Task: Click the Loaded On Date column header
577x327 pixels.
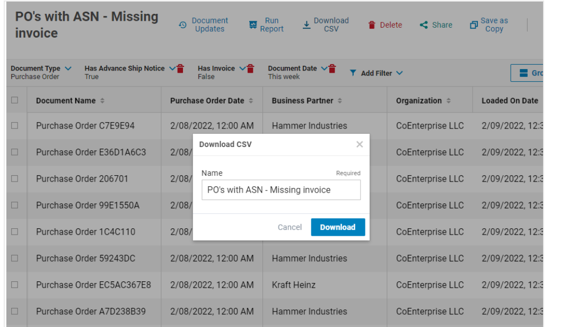Action: point(510,100)
